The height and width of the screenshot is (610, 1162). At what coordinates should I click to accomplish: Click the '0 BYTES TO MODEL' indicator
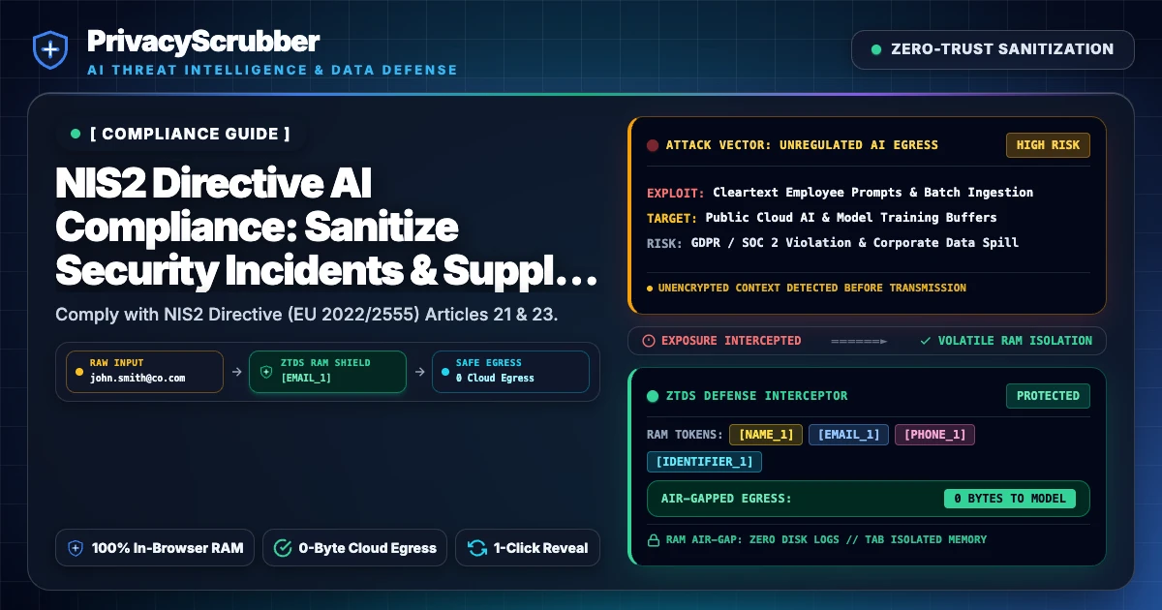1010,499
